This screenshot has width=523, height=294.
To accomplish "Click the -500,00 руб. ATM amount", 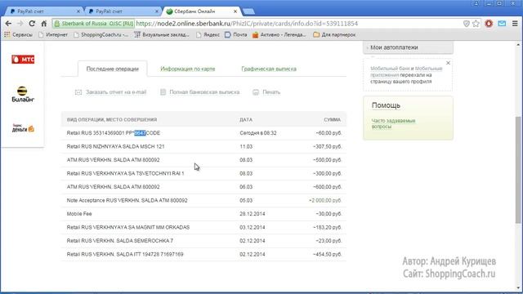I will tap(327, 160).
